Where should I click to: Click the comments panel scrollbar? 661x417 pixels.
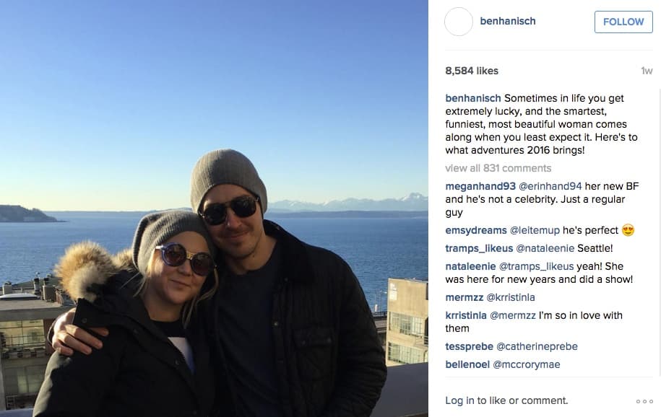[660, 232]
